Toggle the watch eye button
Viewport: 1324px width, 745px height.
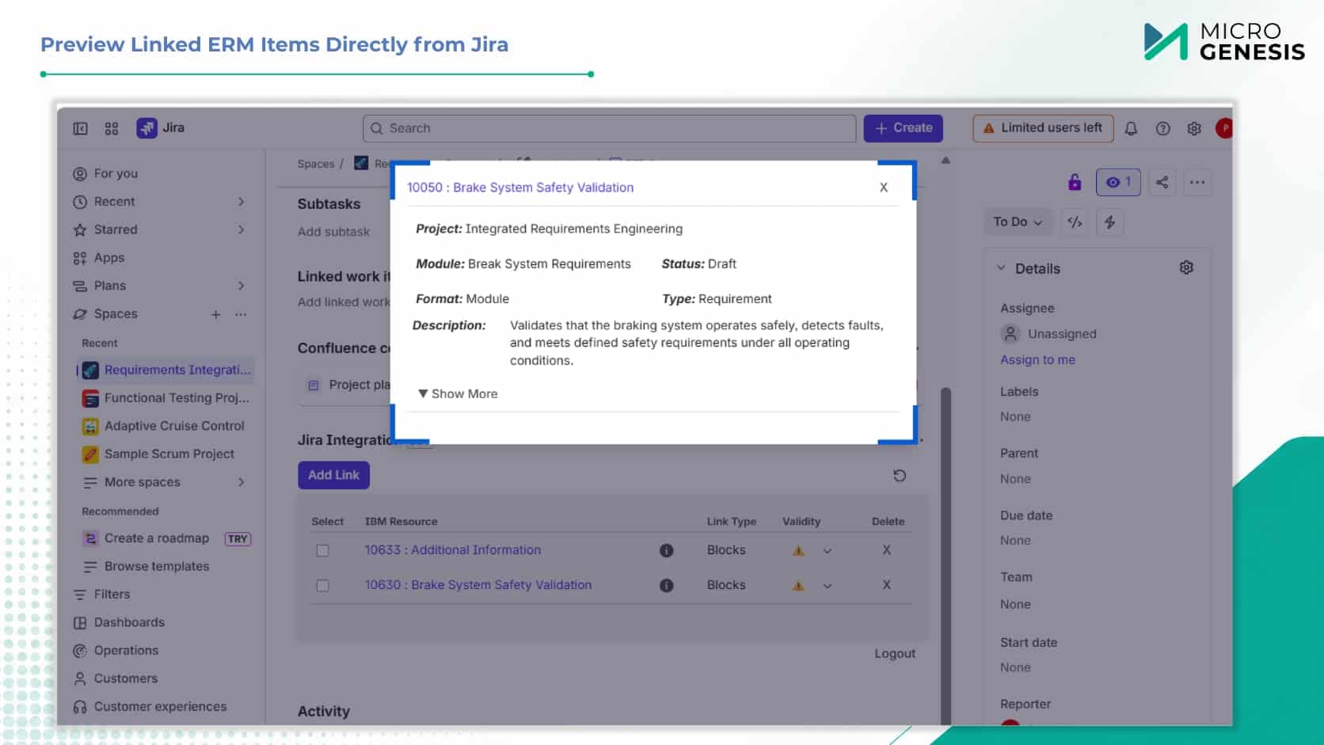1118,182
